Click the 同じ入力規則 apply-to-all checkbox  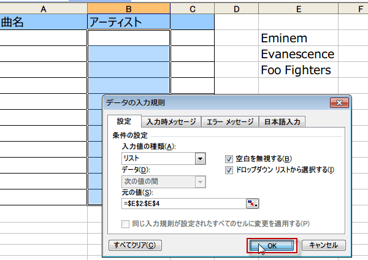(127, 223)
